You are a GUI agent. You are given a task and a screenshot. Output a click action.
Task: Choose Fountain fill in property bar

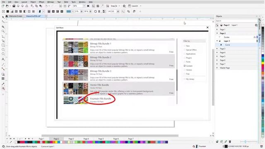pyautogui.click(x=12, y=12)
